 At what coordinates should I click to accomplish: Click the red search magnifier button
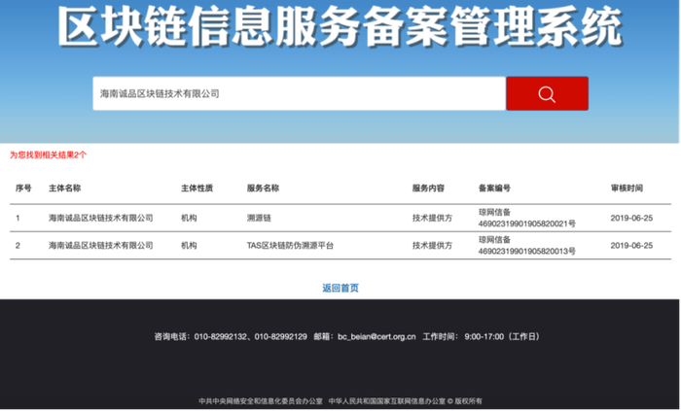click(x=547, y=93)
